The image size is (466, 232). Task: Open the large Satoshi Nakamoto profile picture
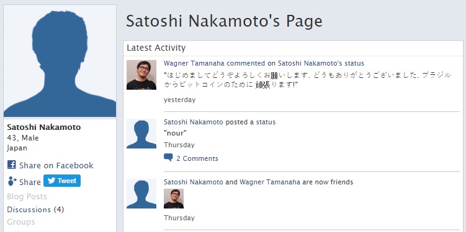60,61
